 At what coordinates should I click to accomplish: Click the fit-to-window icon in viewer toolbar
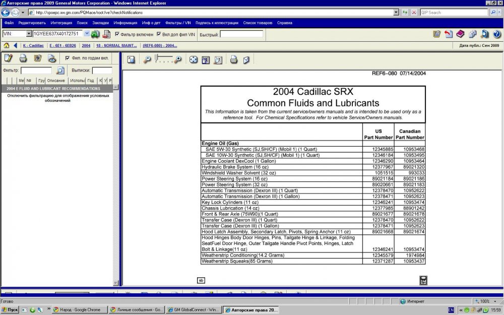click(x=193, y=60)
